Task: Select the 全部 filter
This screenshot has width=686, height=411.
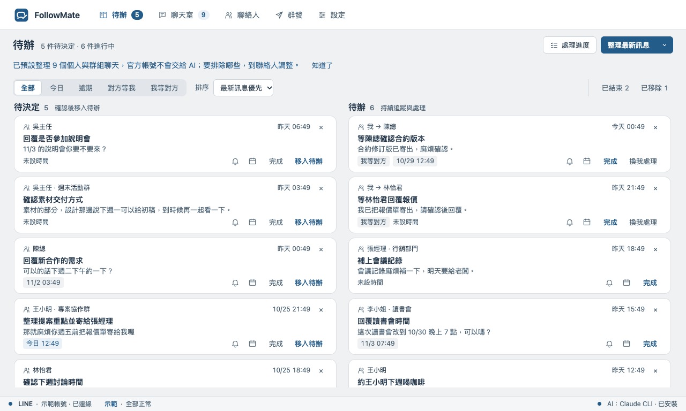Action: pyautogui.click(x=28, y=88)
